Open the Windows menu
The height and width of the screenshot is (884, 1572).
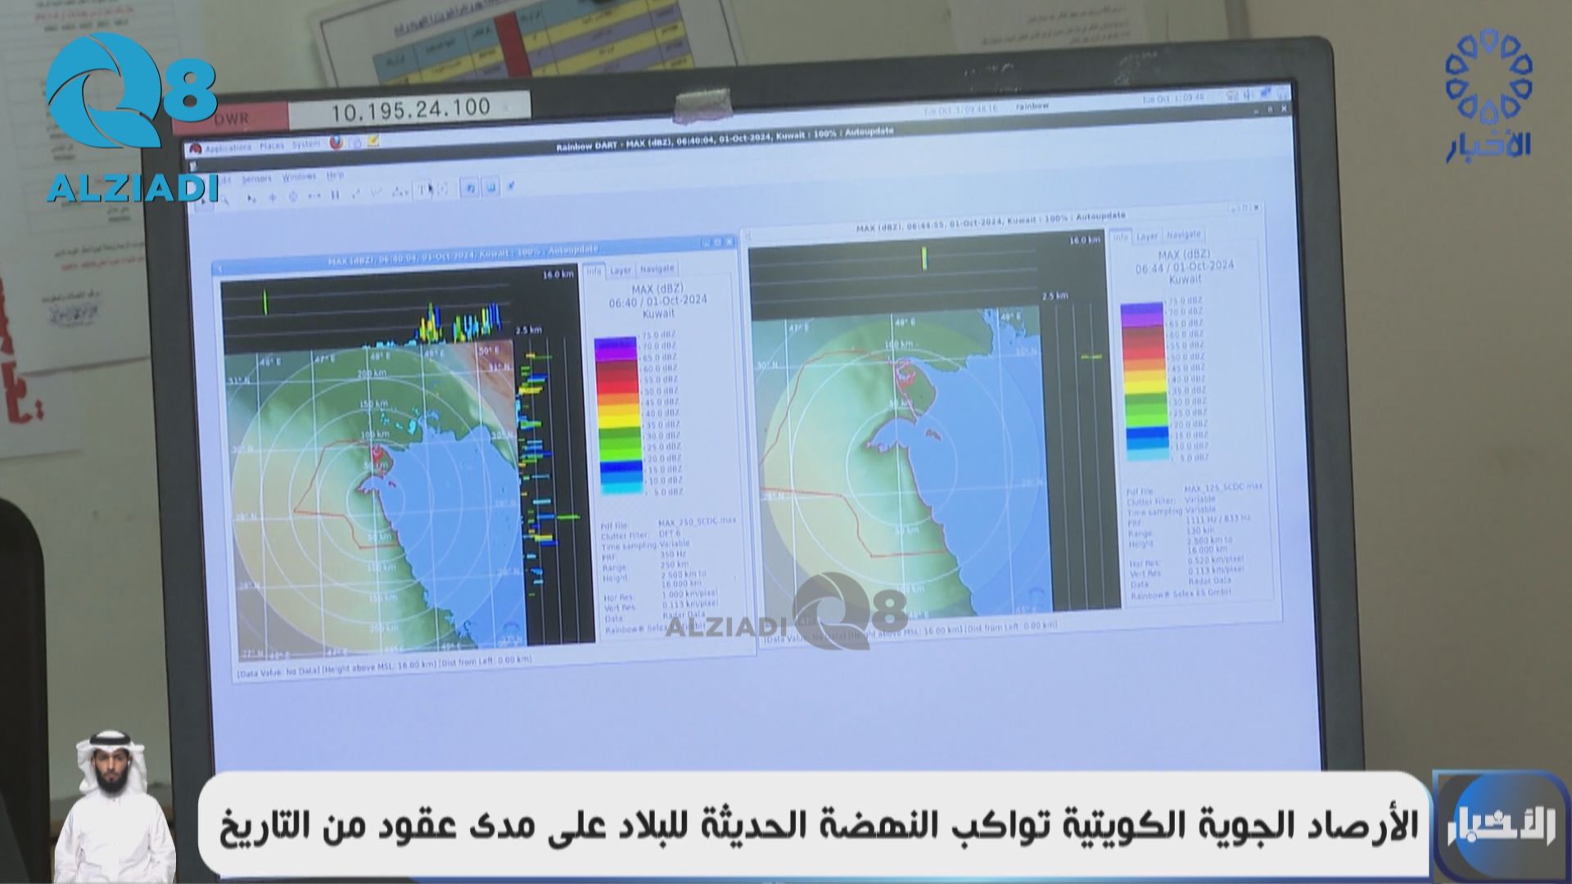pos(299,176)
